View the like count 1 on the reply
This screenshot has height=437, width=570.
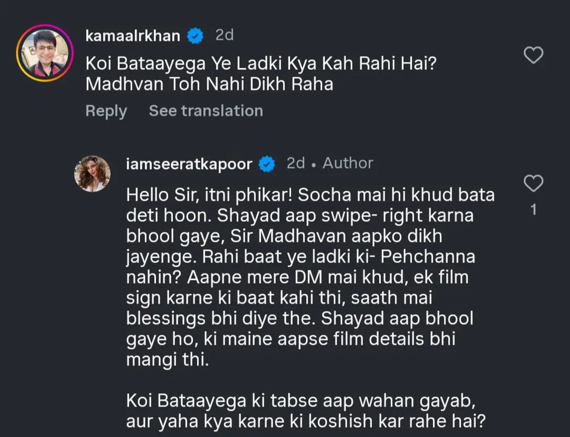pos(534,210)
